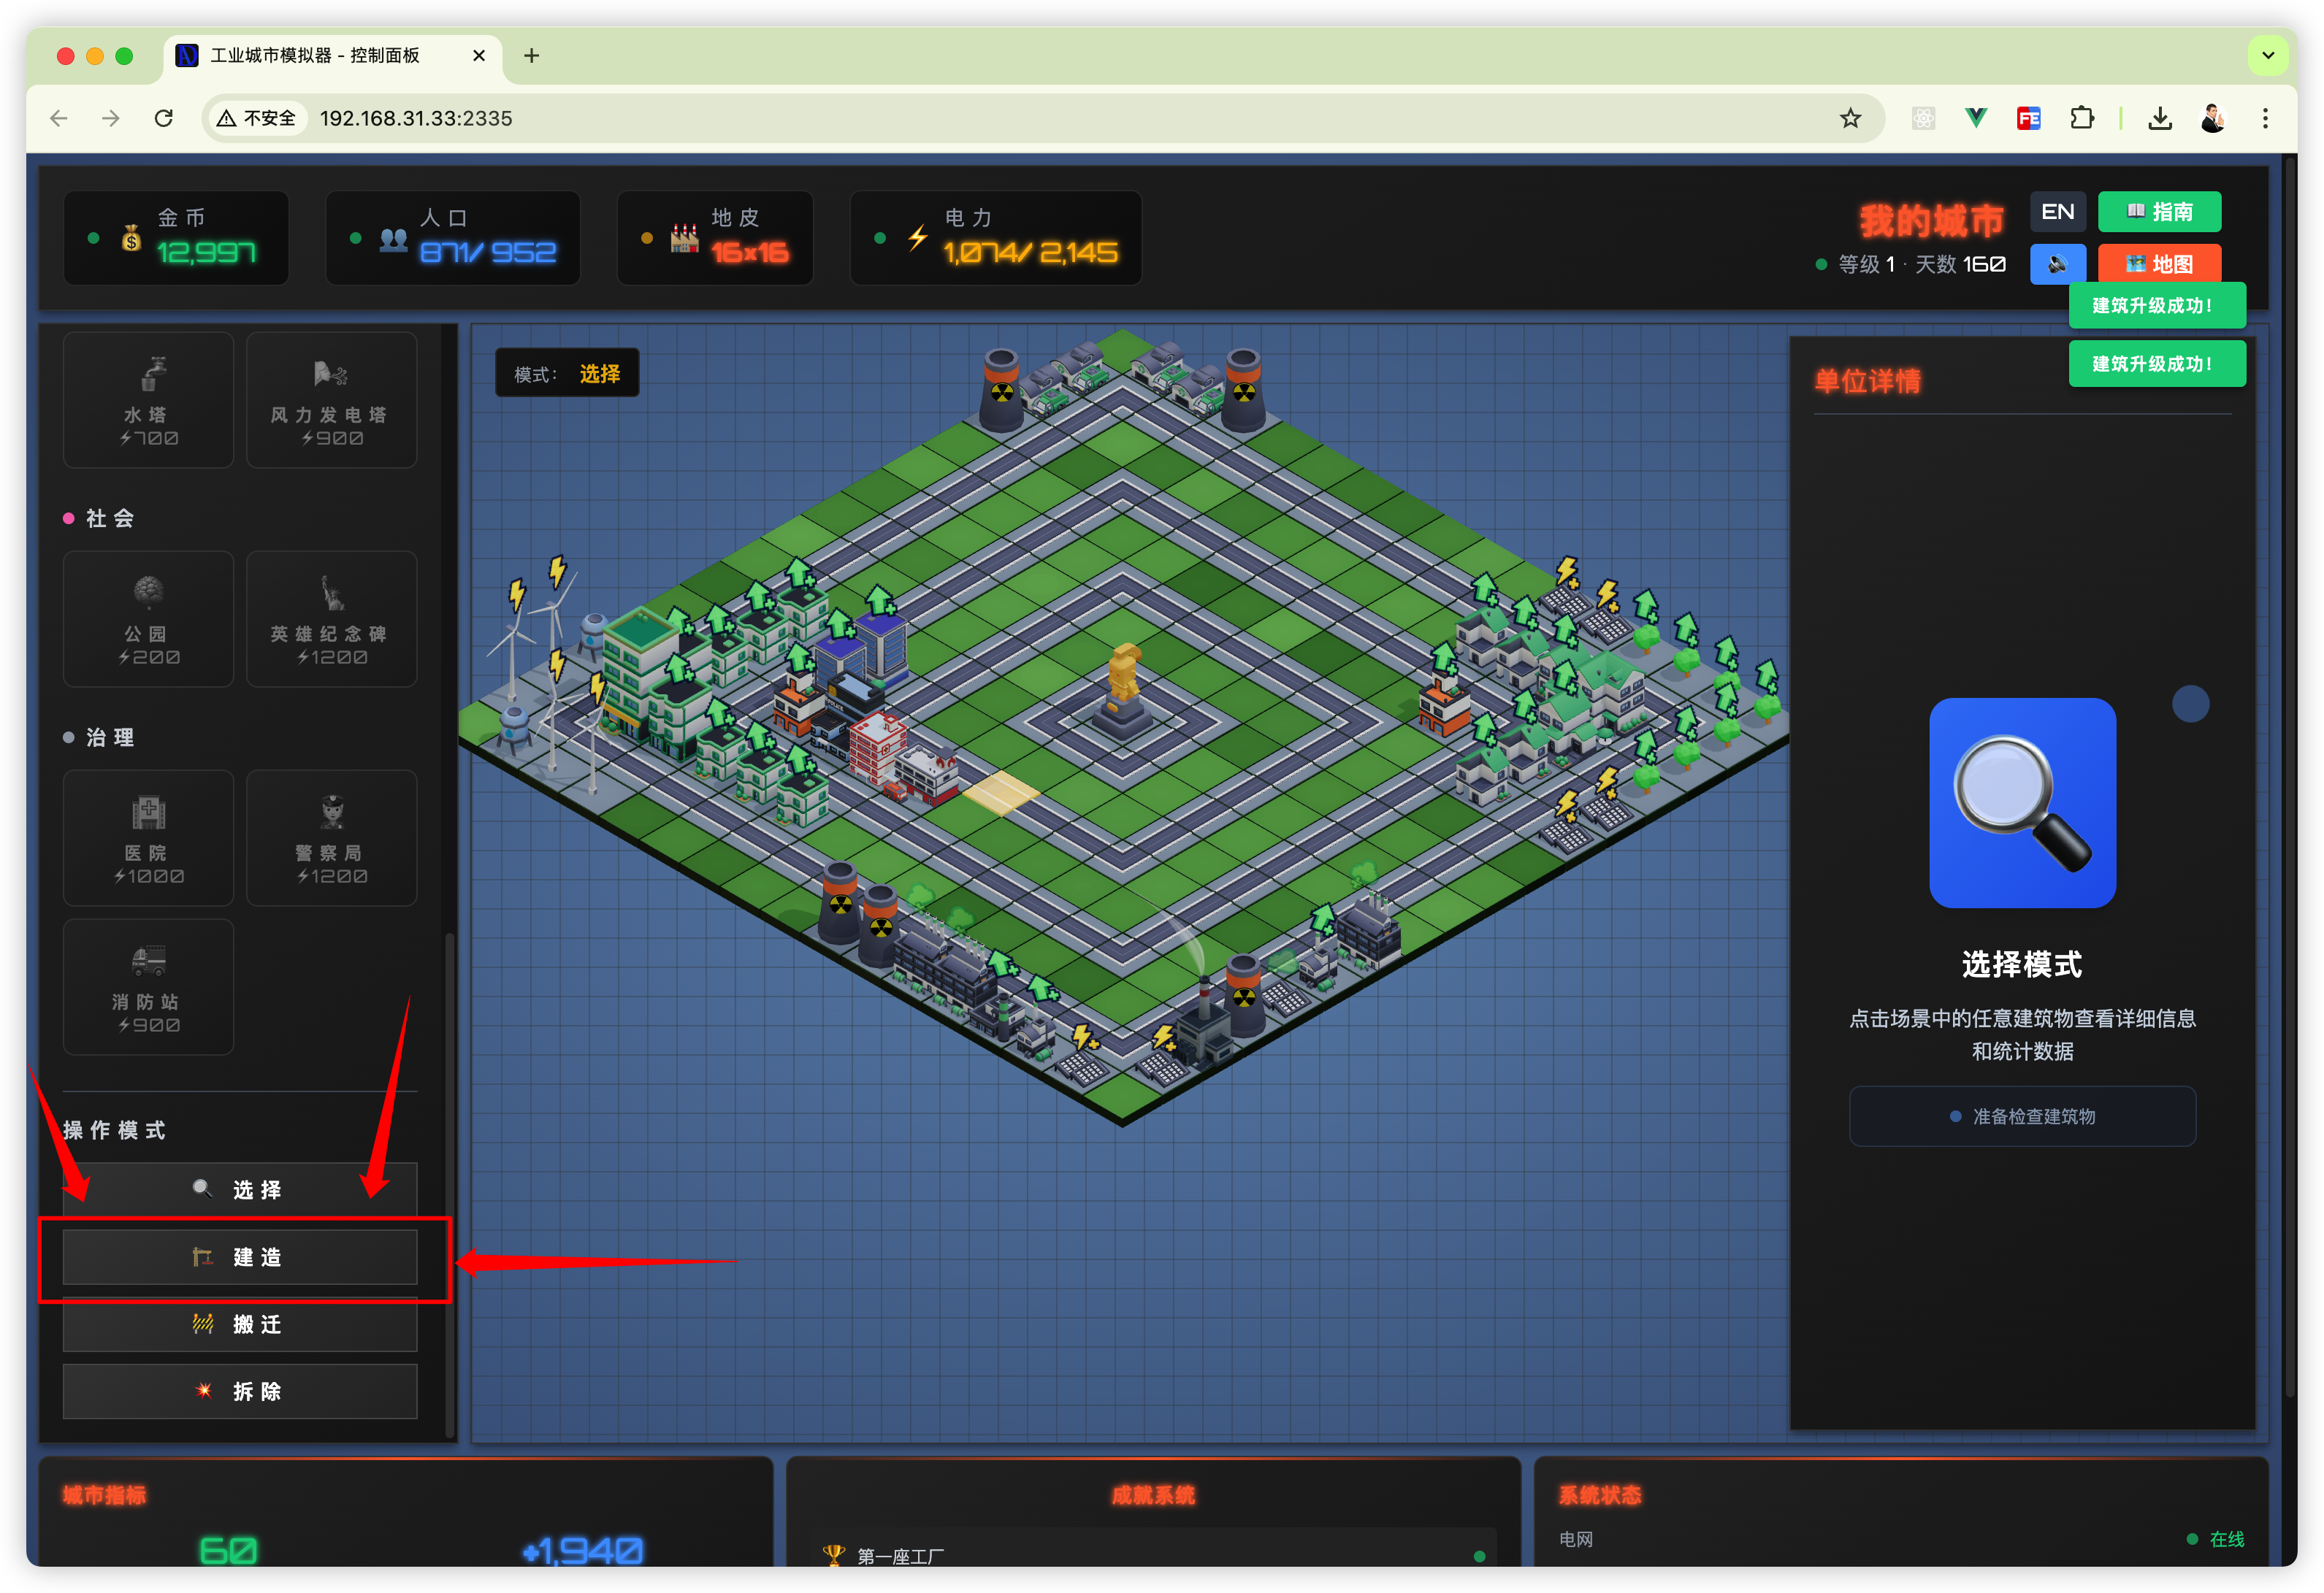Select the Wind Turbine (风力发电塔) card
Image resolution: width=2324 pixels, height=1593 pixels.
[x=331, y=400]
